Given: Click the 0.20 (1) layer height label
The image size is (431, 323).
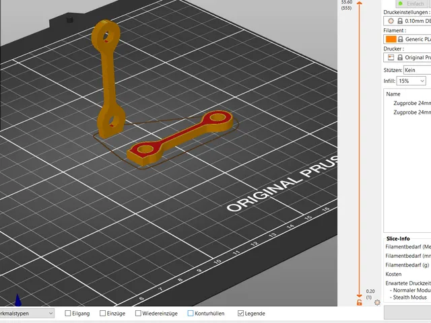Looking at the screenshot, I should pyautogui.click(x=370, y=294).
